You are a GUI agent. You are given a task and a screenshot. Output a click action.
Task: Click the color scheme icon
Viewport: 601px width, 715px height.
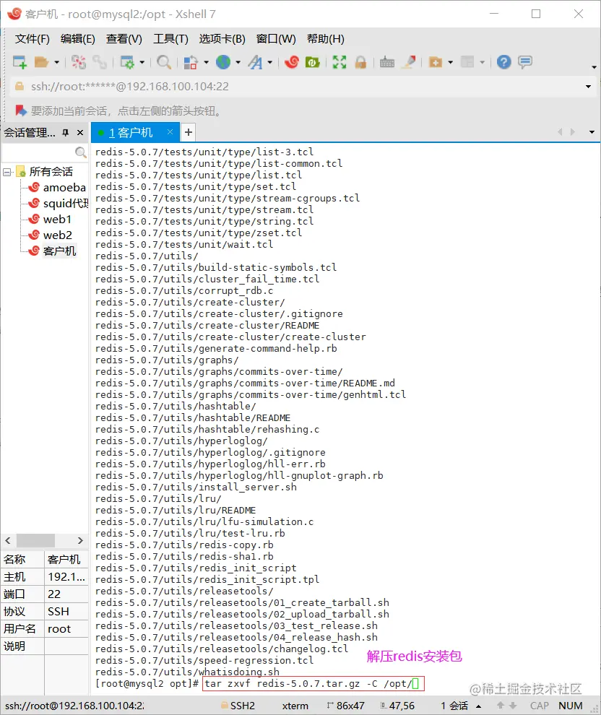click(190, 62)
